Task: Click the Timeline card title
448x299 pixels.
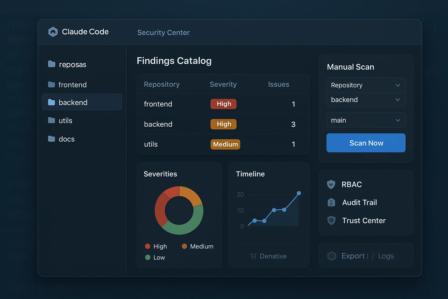Action: pyautogui.click(x=250, y=174)
